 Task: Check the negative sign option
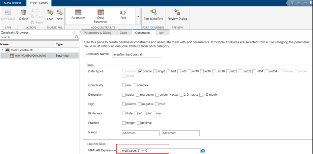(140, 104)
